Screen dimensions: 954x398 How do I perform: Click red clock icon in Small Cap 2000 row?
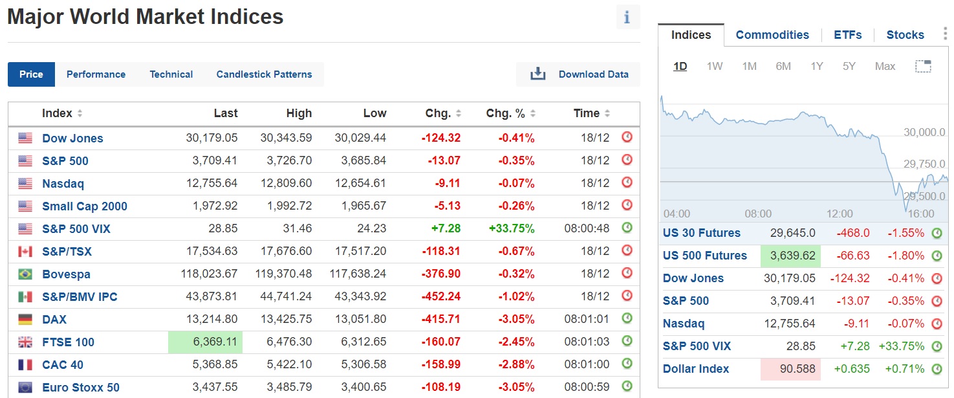(x=627, y=205)
